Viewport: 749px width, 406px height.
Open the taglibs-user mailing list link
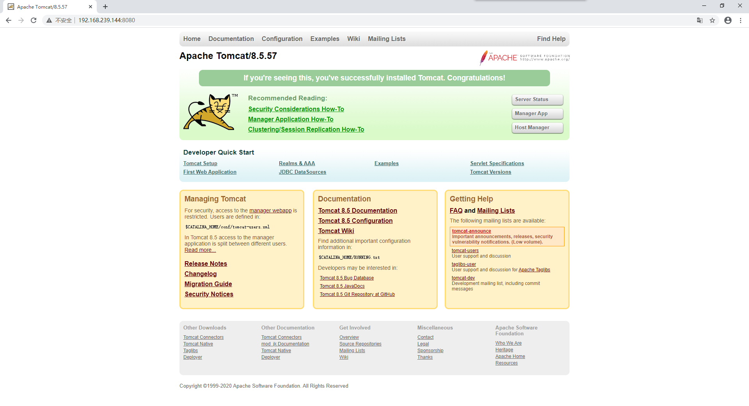pyautogui.click(x=464, y=265)
